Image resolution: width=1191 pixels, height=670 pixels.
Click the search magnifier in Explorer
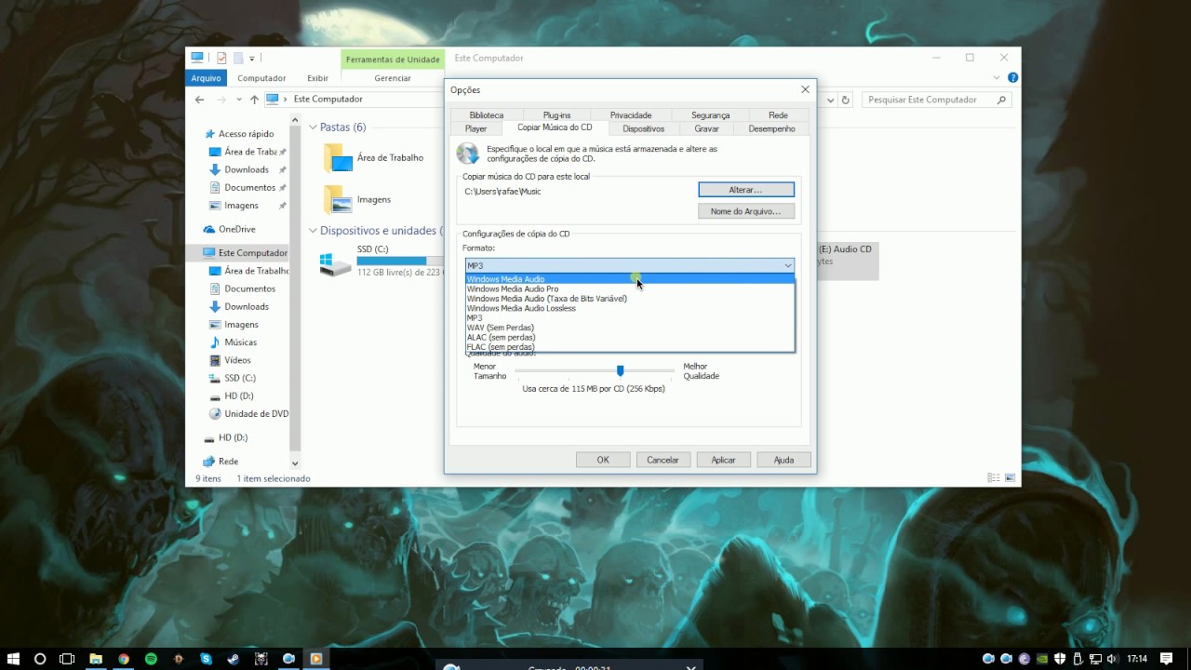coord(1002,100)
